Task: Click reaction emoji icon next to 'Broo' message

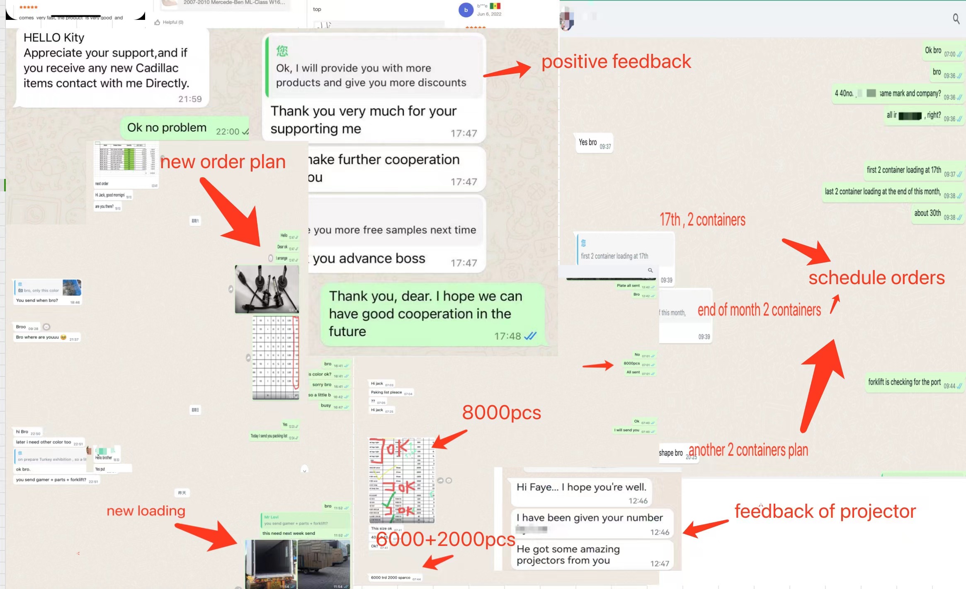Action: [x=46, y=327]
